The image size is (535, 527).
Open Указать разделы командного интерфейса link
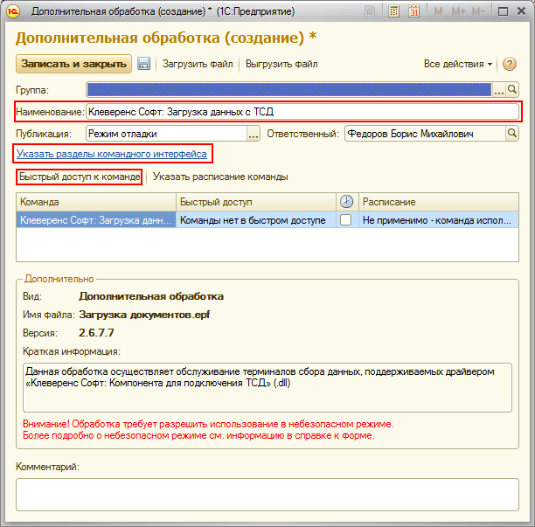coord(112,154)
